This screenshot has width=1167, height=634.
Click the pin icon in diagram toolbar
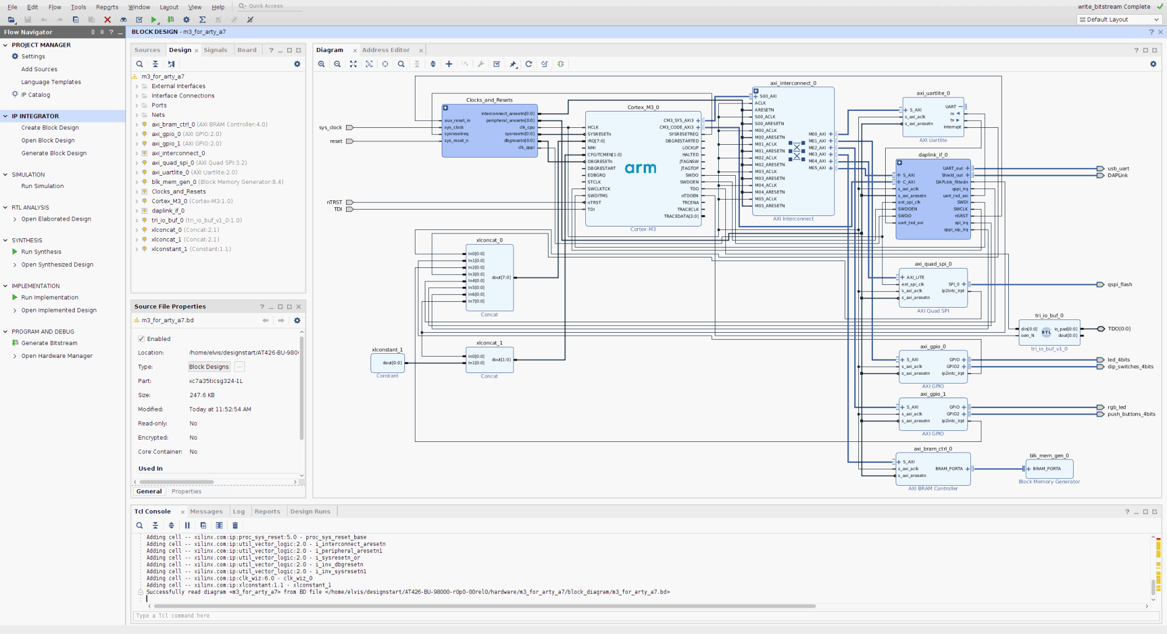(x=513, y=64)
